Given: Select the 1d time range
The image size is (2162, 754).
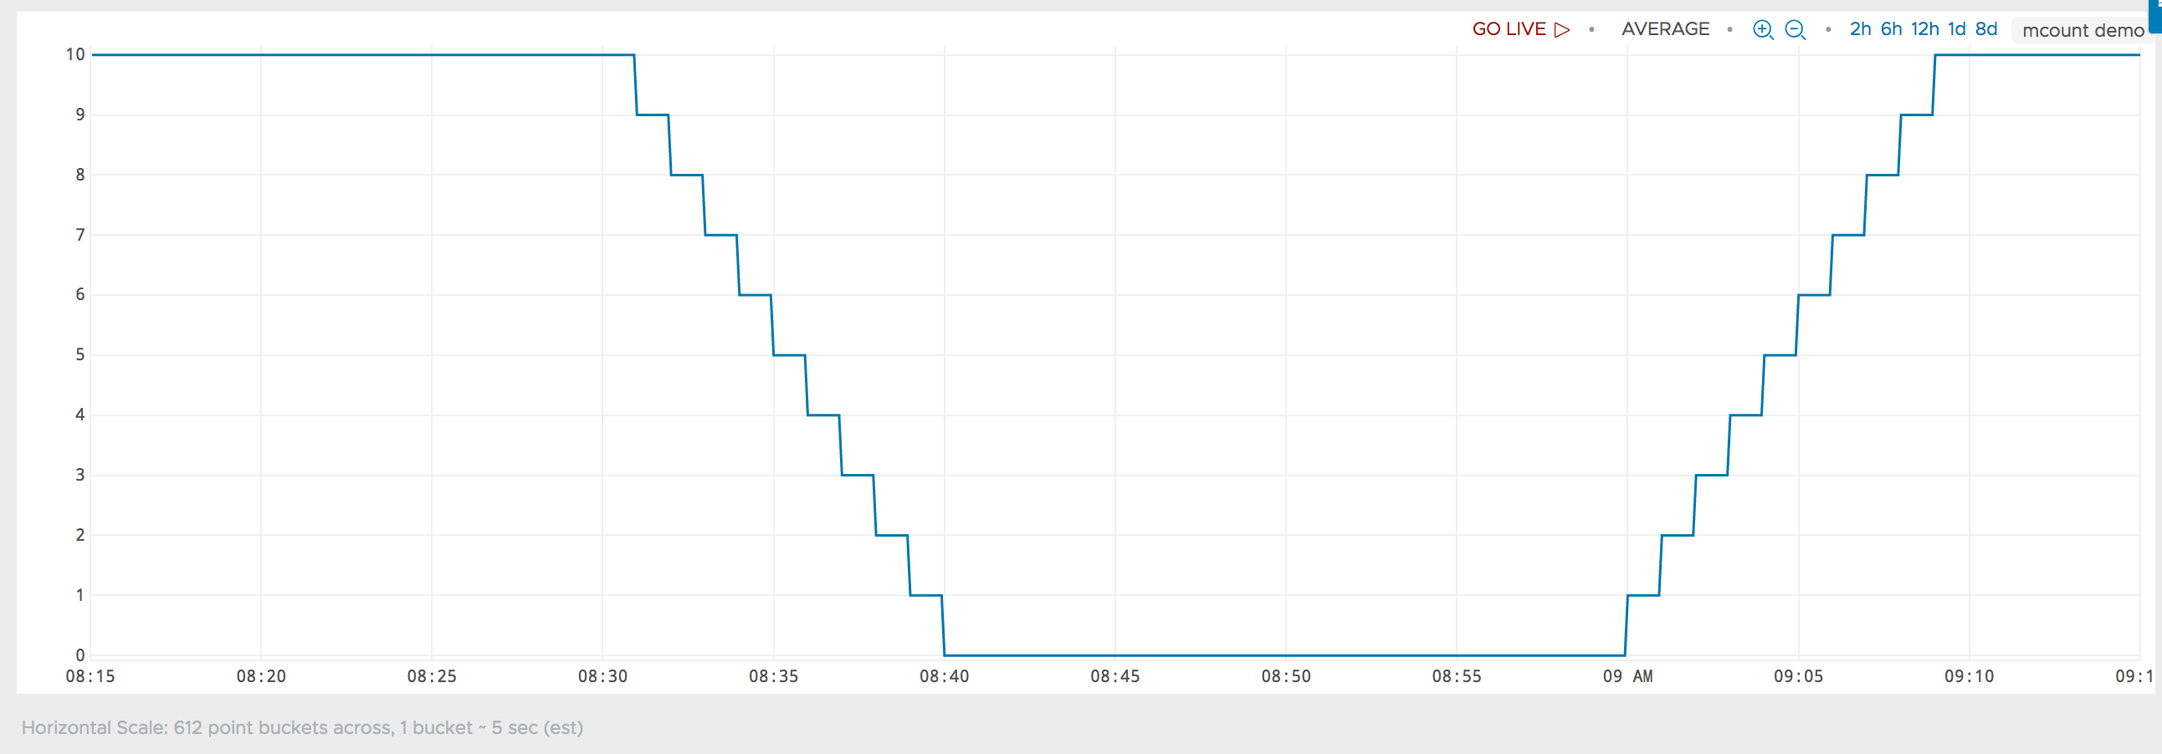Looking at the screenshot, I should [1956, 29].
